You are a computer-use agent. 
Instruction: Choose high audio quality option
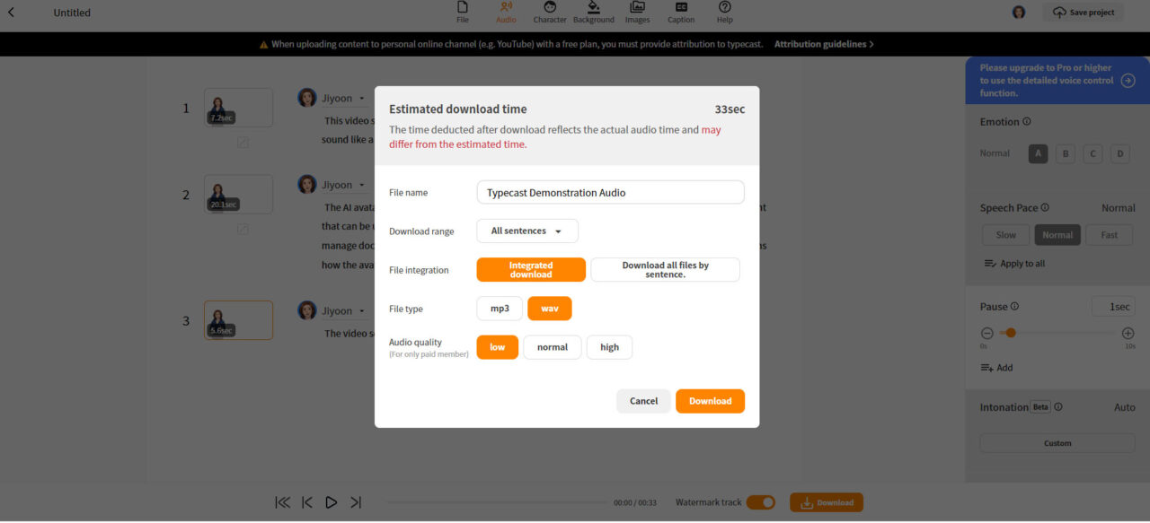[x=609, y=347]
